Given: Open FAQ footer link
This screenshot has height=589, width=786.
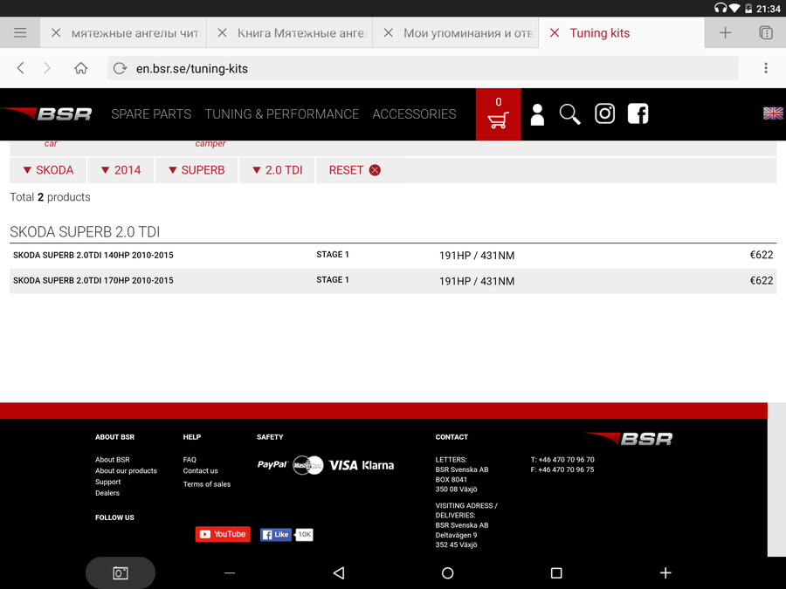Looking at the screenshot, I should [190, 460].
